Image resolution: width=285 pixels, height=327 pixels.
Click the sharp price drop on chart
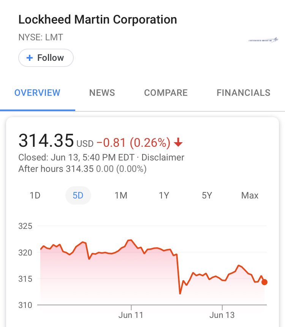(x=179, y=274)
